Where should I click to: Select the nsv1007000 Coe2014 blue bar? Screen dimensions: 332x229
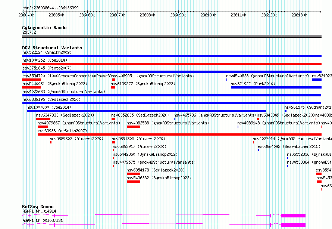pyautogui.click(x=146, y=111)
